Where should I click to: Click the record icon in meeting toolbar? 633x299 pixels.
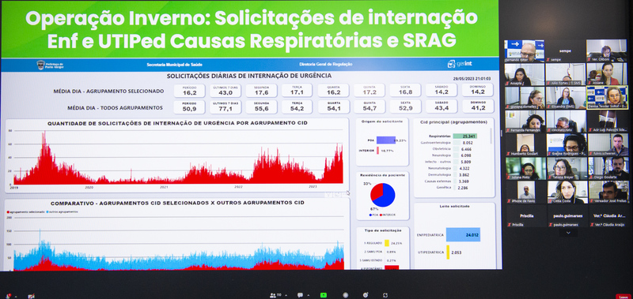[x=345, y=295]
